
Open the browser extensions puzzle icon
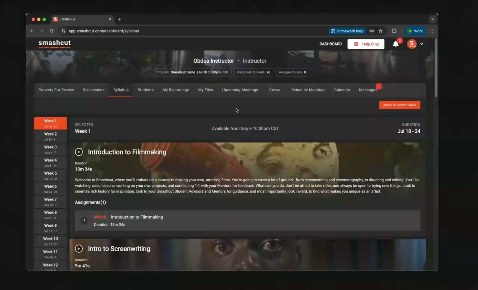pyautogui.click(x=394, y=31)
